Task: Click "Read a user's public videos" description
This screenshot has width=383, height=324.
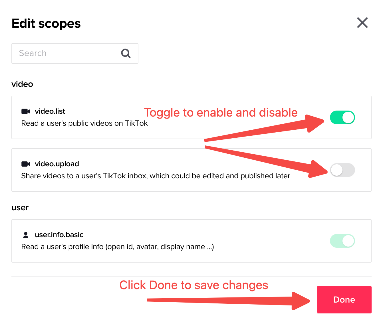Action: [84, 123]
